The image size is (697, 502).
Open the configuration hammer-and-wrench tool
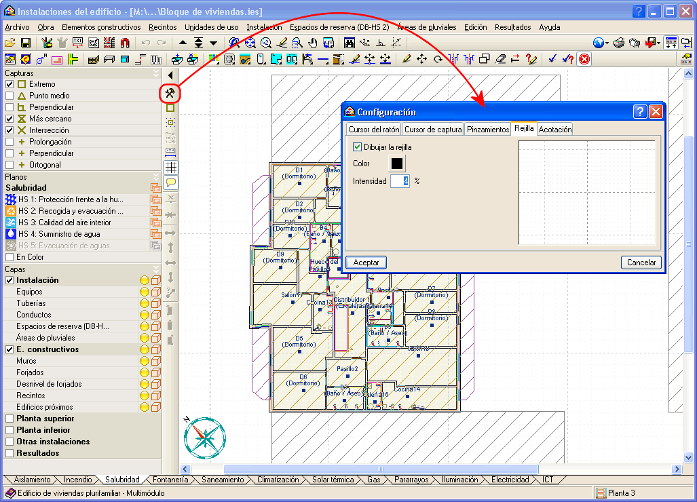[x=170, y=93]
